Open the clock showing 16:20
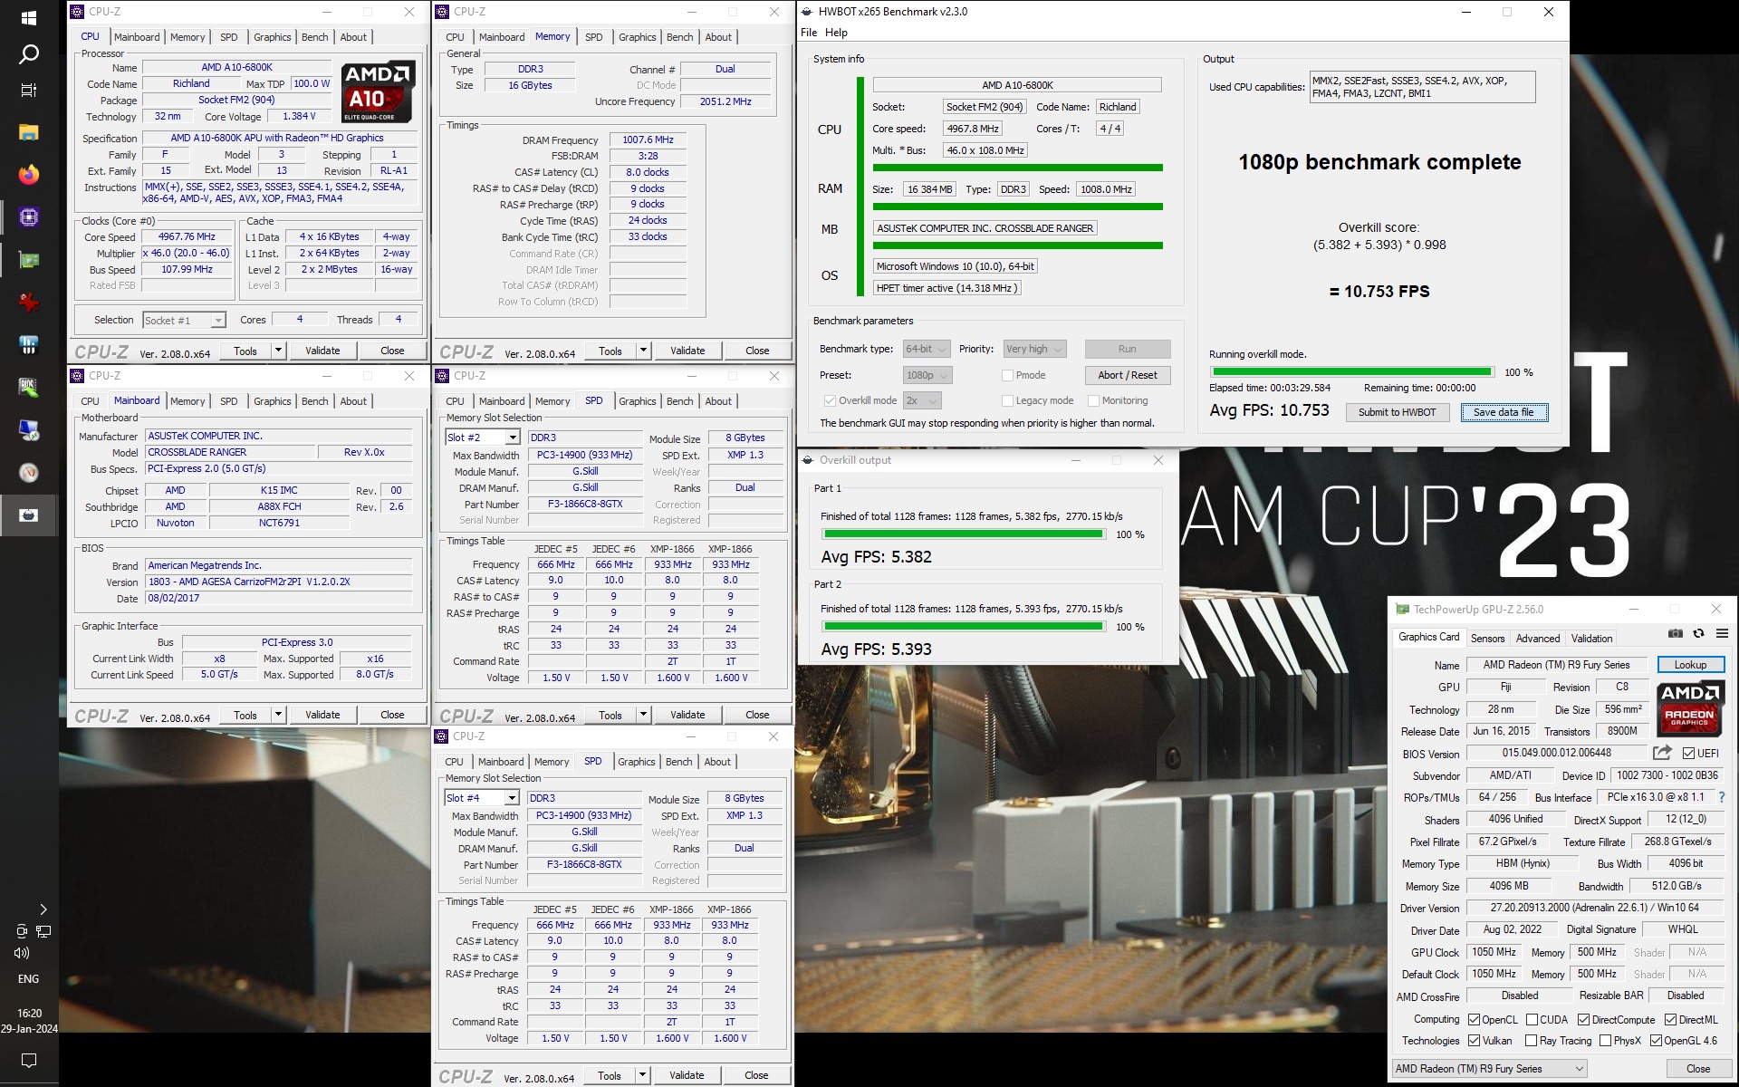 tap(29, 1014)
